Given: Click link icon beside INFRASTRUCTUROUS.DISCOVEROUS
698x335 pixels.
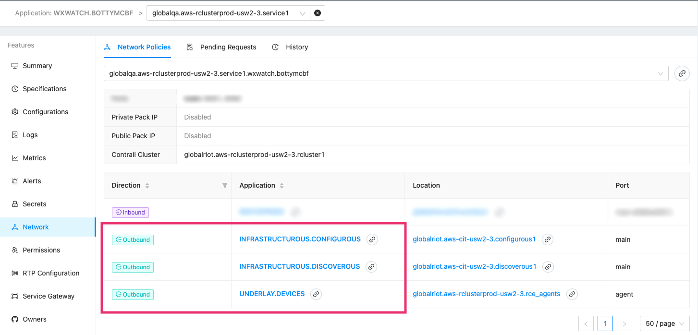Looking at the screenshot, I should (x=371, y=267).
